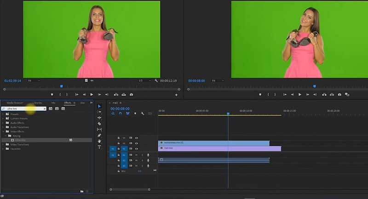Switch to the Media Browser tab
368x199 pixels.
pos(15,102)
